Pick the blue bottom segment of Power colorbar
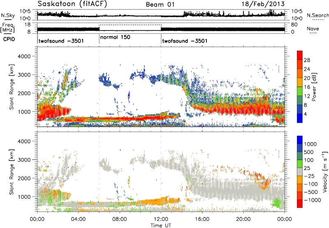The height and width of the screenshot is (228, 329). (x=300, y=118)
